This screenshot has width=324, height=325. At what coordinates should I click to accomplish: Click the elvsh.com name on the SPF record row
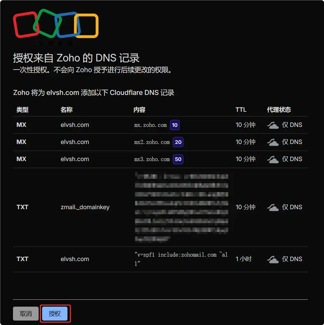(x=75, y=259)
